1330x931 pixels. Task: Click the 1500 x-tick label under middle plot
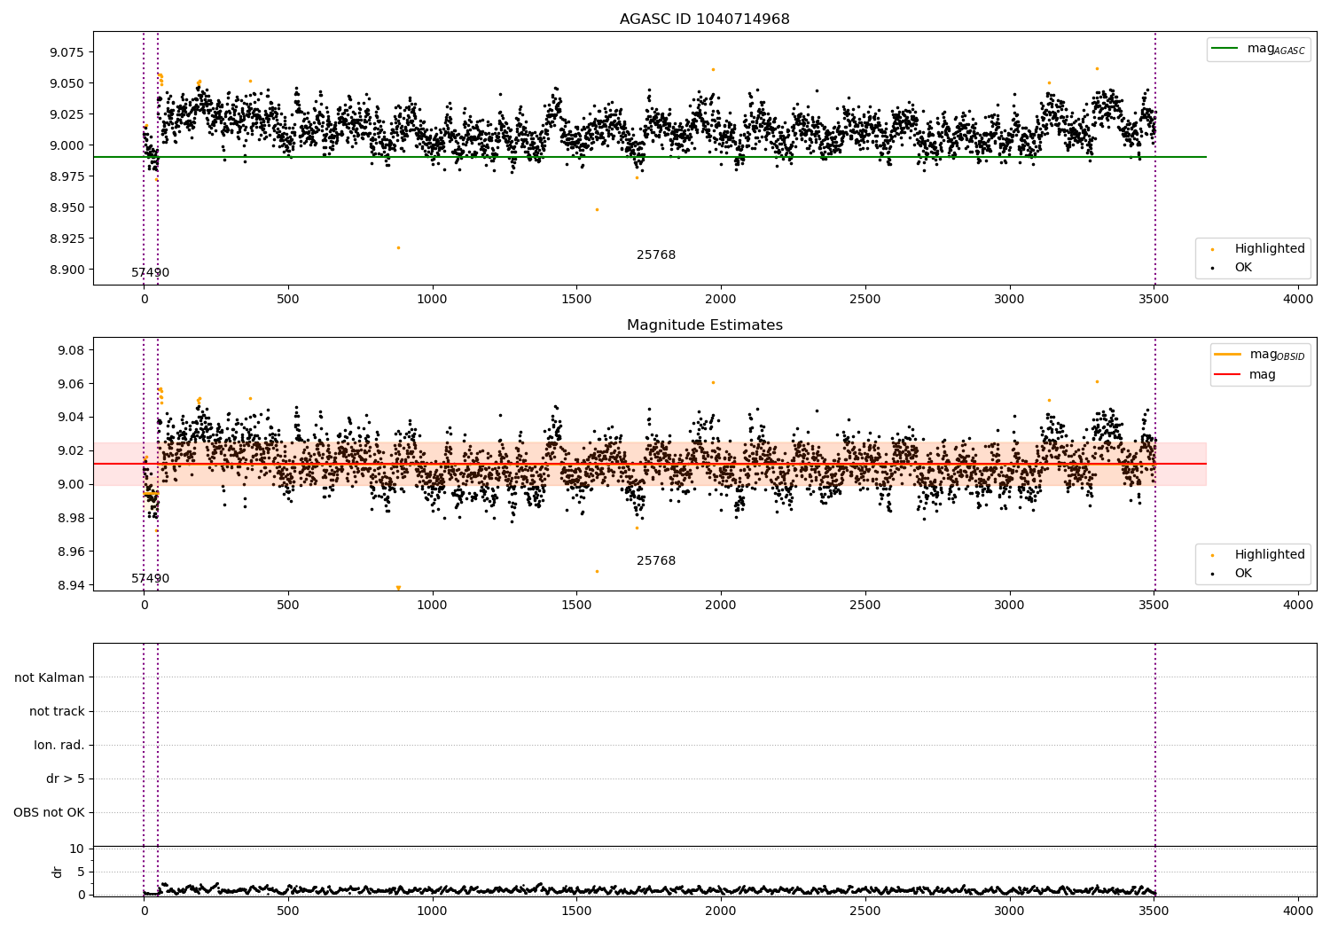[576, 605]
